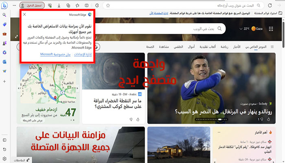The image size is (285, 163).
Task: Open the ألعاب تقليدية tab
Action: click(x=208, y=47)
